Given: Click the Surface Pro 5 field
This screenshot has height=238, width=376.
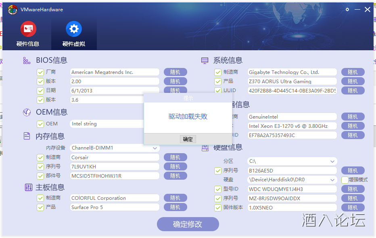Looking at the screenshot, I should (x=115, y=207).
